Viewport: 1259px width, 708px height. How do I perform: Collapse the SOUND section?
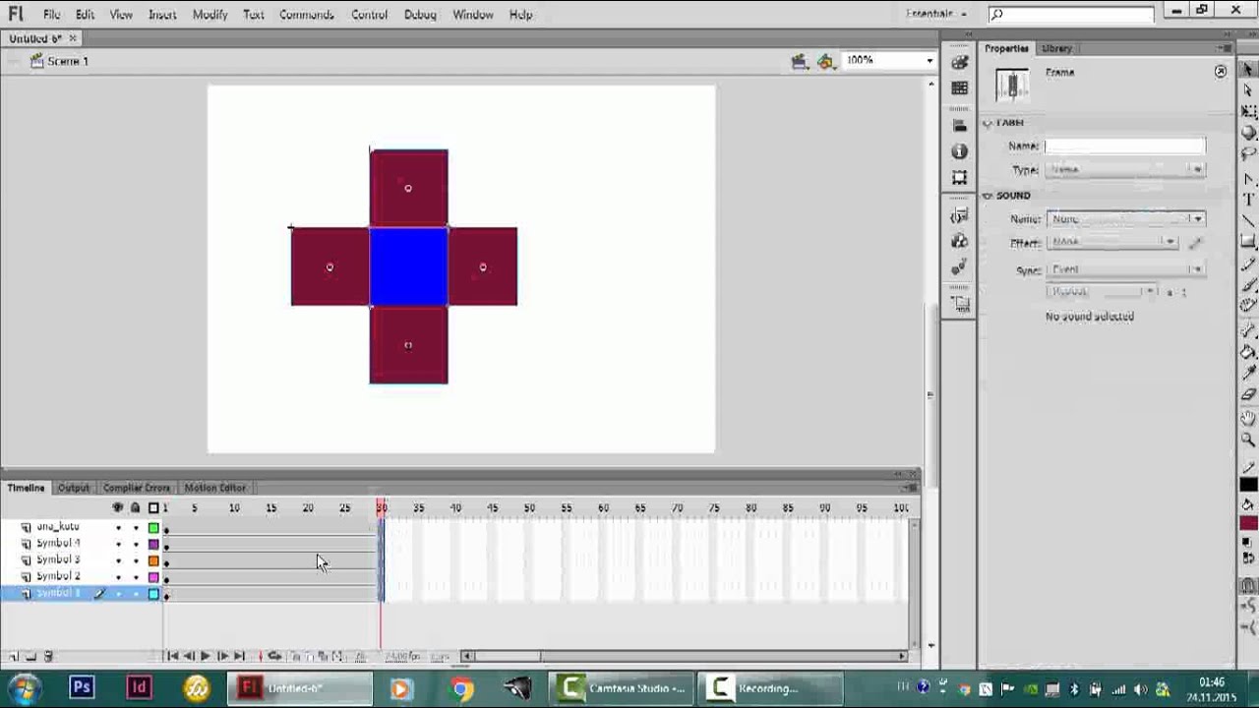[x=988, y=196]
